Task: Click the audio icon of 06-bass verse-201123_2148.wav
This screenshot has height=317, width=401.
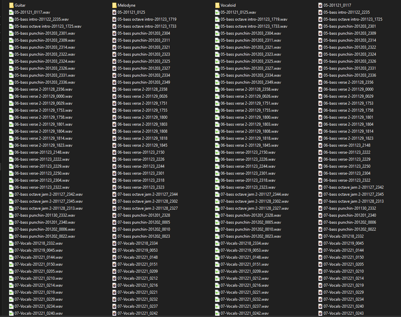Action: coord(11,152)
